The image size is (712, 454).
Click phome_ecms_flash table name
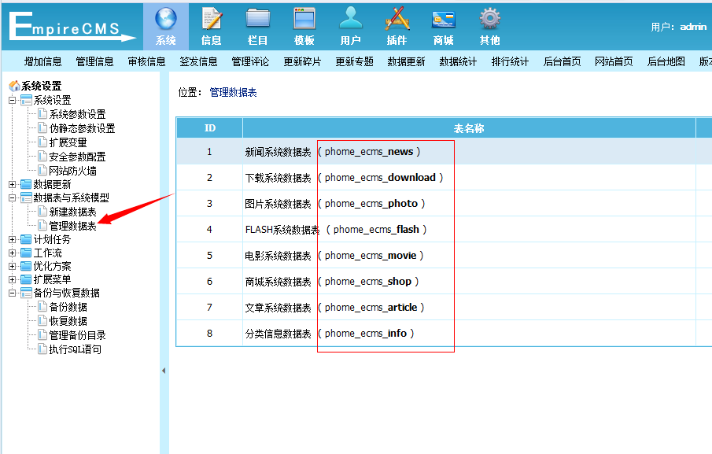[376, 229]
